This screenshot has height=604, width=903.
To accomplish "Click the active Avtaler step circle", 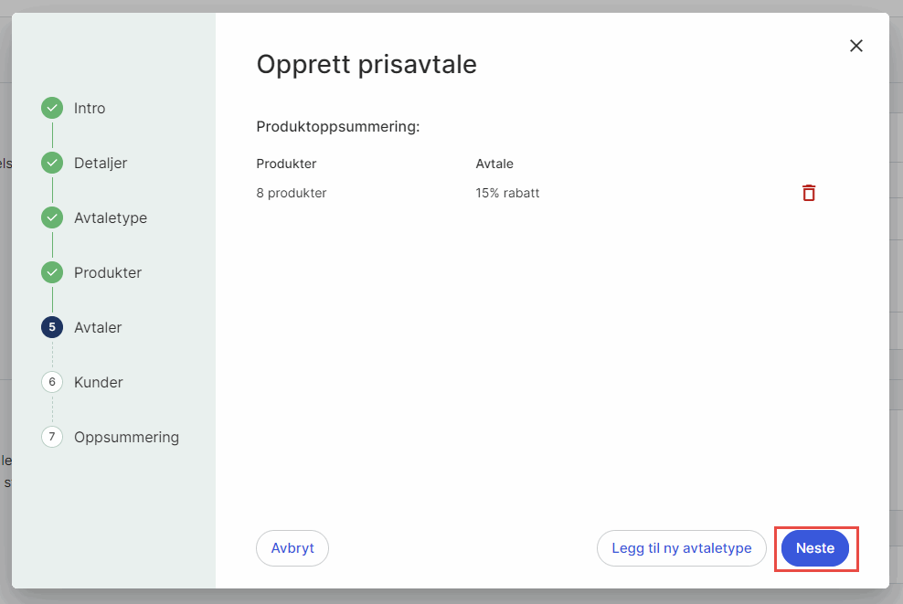I will [x=52, y=327].
